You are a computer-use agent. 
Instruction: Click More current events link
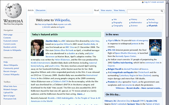[152, 88]
